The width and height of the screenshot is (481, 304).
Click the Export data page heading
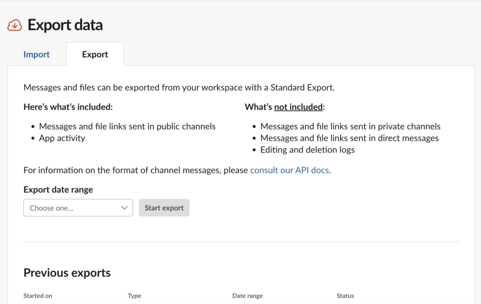tap(65, 25)
